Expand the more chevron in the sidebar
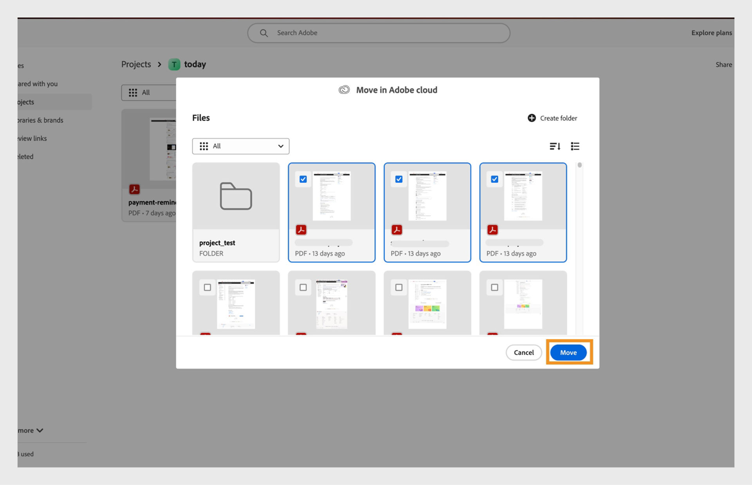 point(39,430)
